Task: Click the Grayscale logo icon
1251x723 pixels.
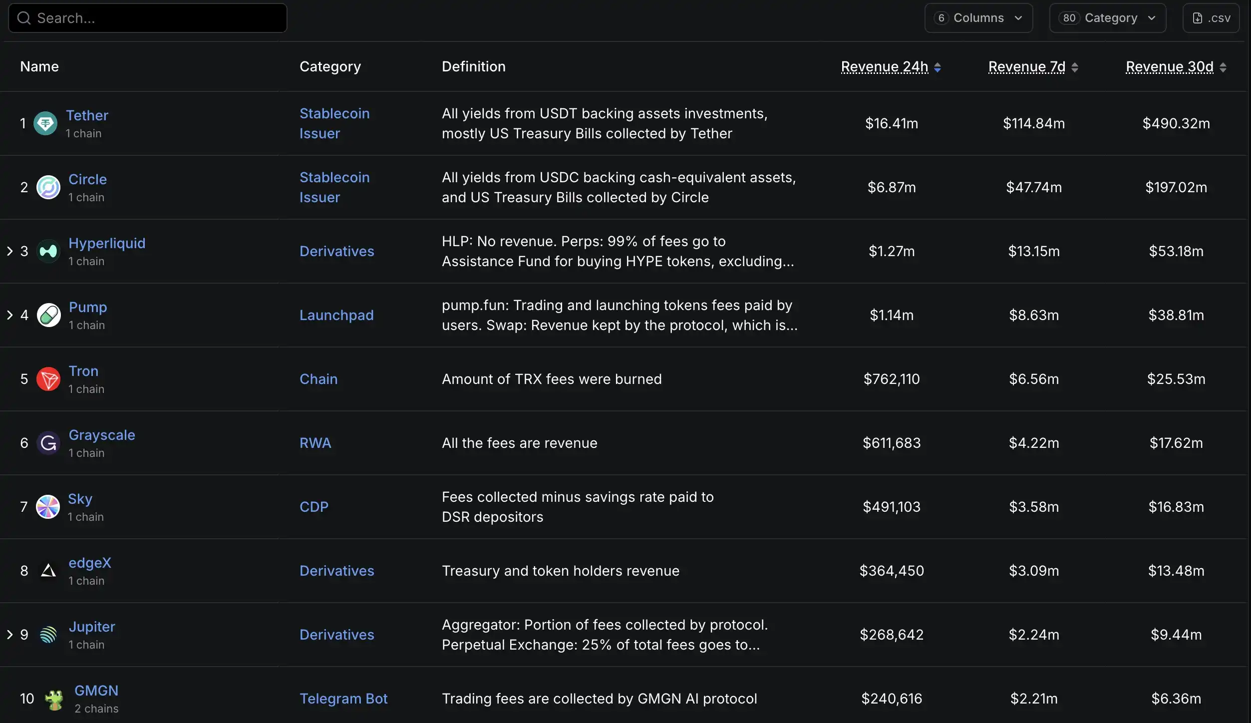Action: [x=48, y=443]
